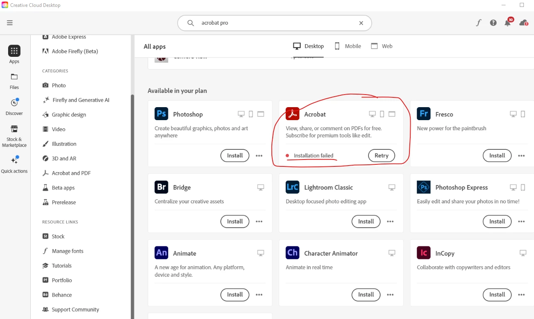Install InCopy

(497, 294)
